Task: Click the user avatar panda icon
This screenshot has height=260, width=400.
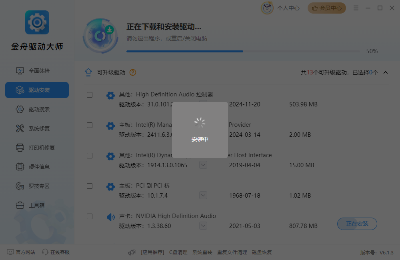Action: 267,8
